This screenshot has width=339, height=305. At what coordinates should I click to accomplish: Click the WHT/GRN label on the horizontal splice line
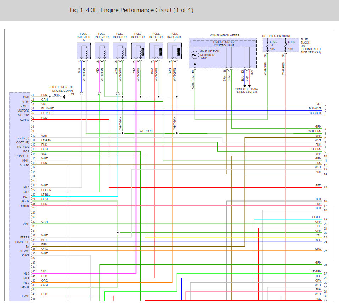(146, 131)
